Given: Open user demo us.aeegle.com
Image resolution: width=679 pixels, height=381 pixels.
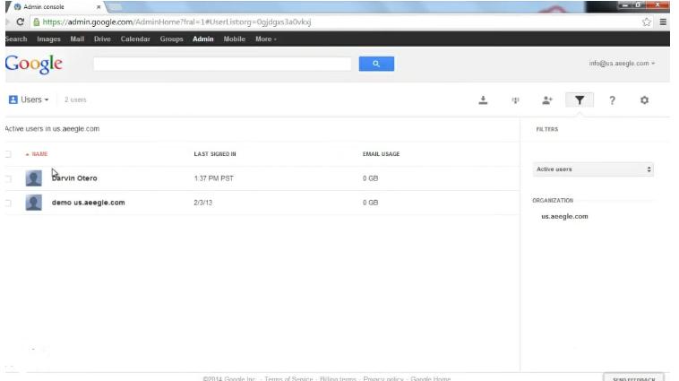Looking at the screenshot, I should coord(88,203).
